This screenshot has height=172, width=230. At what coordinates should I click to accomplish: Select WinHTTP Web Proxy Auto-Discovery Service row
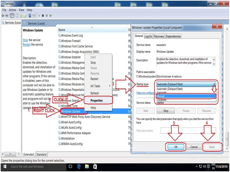85,117
